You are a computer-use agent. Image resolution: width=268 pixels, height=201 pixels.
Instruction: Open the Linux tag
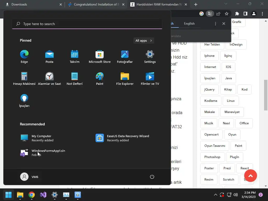[x=231, y=101]
